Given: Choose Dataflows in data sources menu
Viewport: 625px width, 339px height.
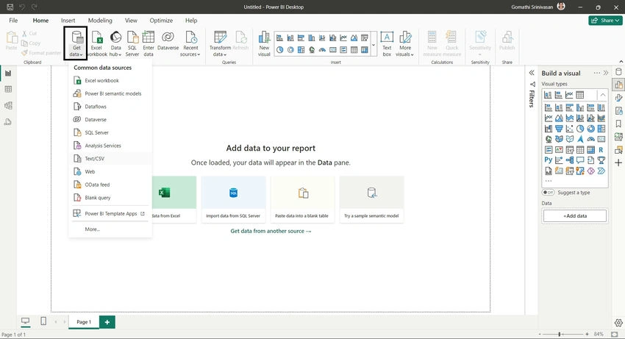Looking at the screenshot, I should coord(110,107).
